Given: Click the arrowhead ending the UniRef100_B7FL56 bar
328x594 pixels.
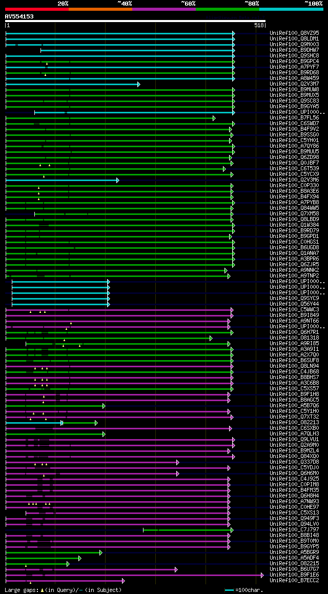Looking at the screenshot, I should pyautogui.click(x=214, y=118).
